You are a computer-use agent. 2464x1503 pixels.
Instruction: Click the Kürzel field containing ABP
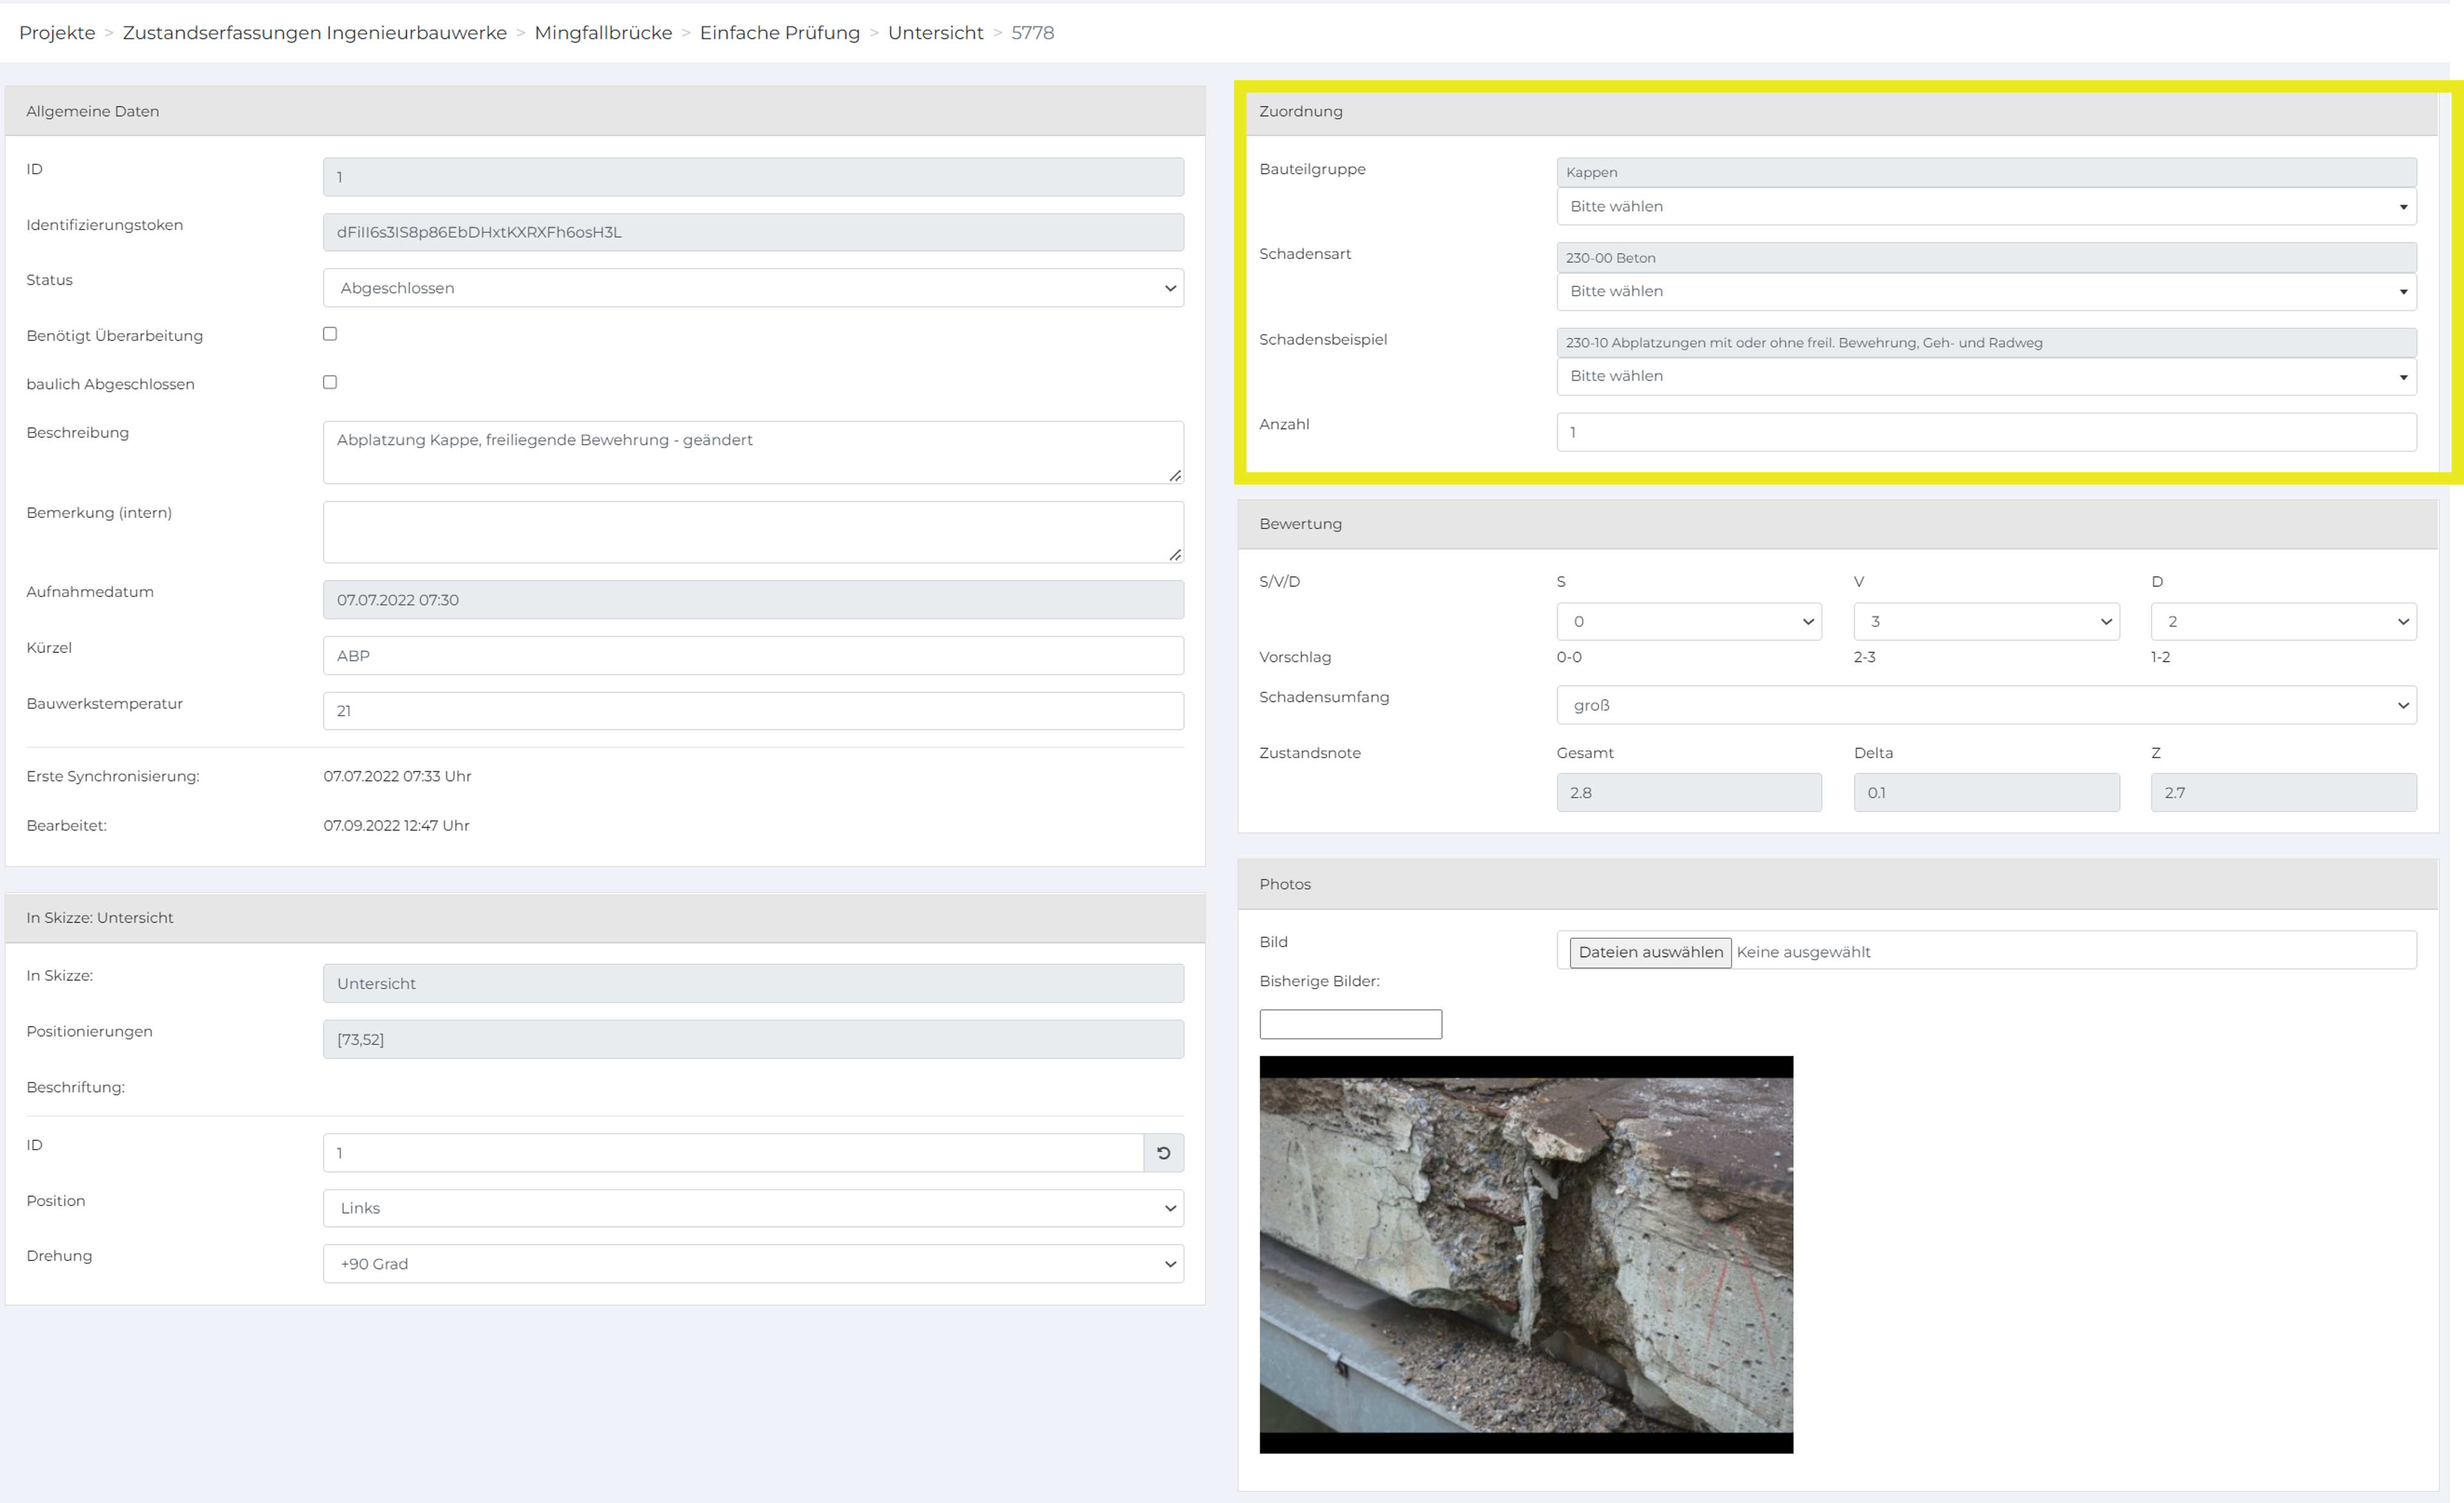click(x=753, y=656)
